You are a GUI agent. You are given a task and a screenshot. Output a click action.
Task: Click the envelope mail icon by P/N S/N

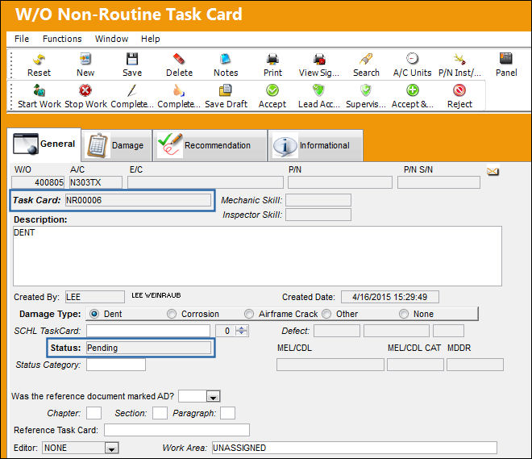(x=493, y=172)
